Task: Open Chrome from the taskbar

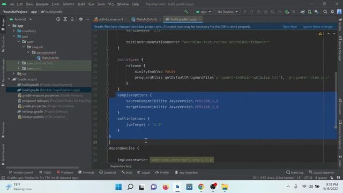Action: pos(201,187)
